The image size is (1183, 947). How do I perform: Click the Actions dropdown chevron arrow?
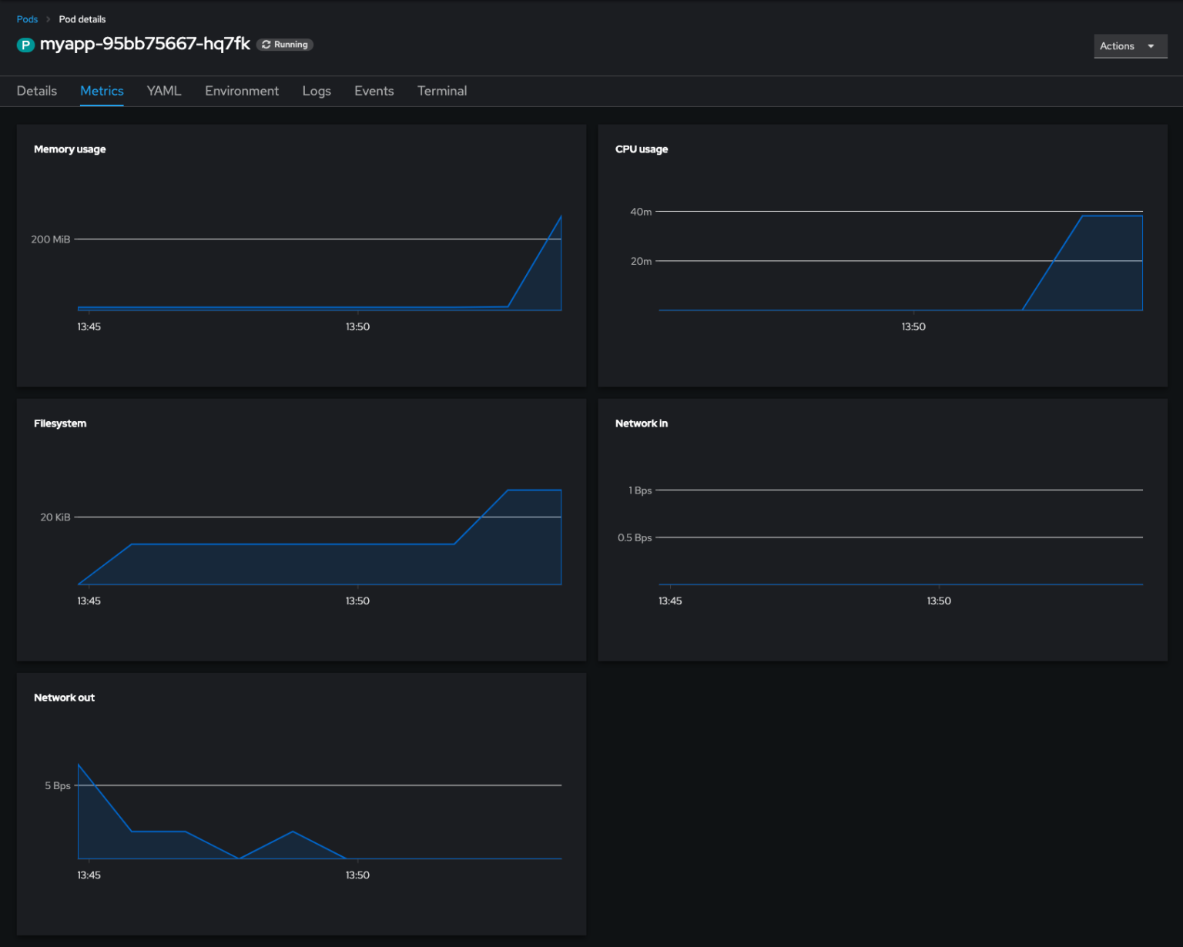coord(1149,46)
